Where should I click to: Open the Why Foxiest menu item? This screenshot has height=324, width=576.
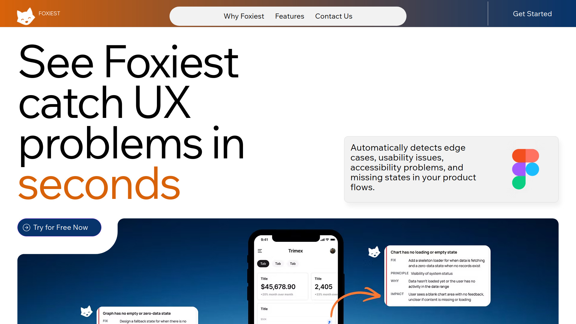coord(244,16)
